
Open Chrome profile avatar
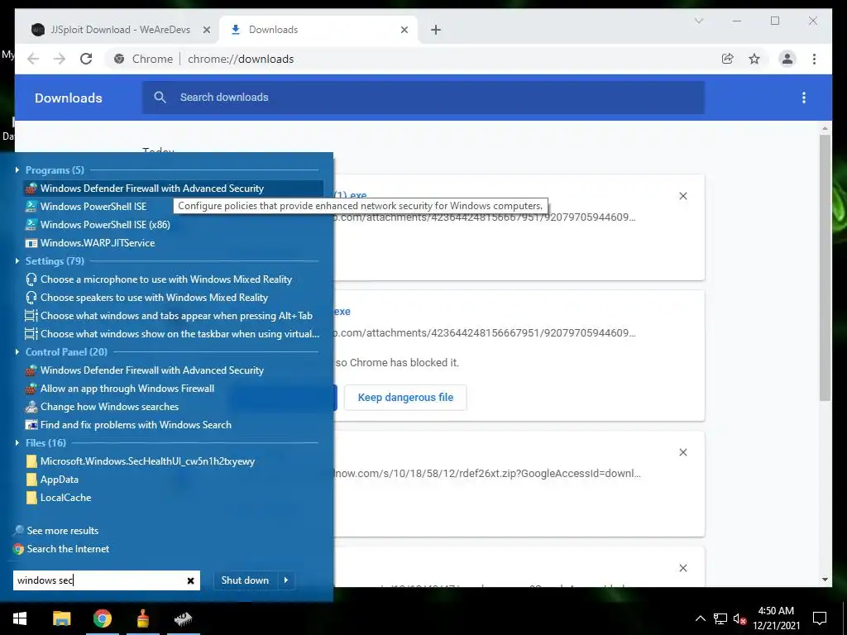(787, 59)
